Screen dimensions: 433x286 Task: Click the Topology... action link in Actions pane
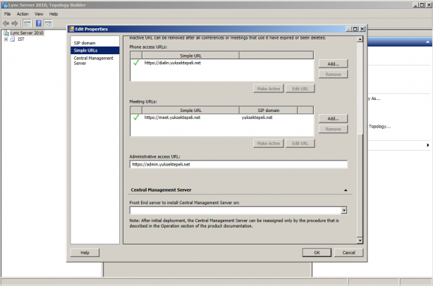click(379, 127)
